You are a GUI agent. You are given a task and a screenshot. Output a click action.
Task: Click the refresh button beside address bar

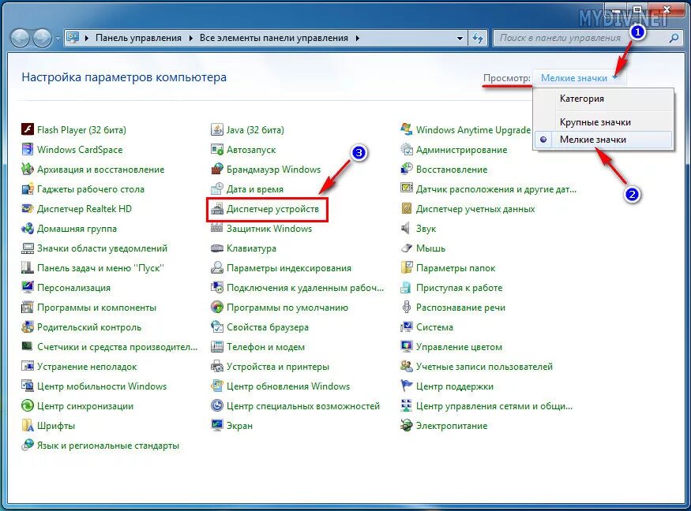478,39
